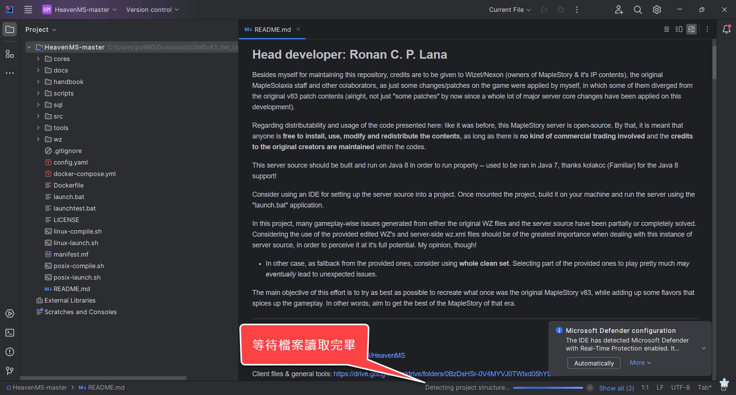Open the Current File run configuration dropdown
Viewport: 736px width, 395px height.
(509, 10)
